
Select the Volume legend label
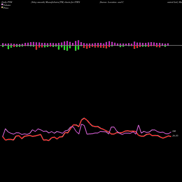click(7, 5)
